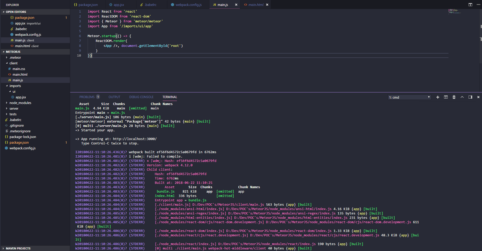Image resolution: width=482 pixels, height=251 pixels.
Task: Switch to the main.html editor tab
Action: pos(256,5)
